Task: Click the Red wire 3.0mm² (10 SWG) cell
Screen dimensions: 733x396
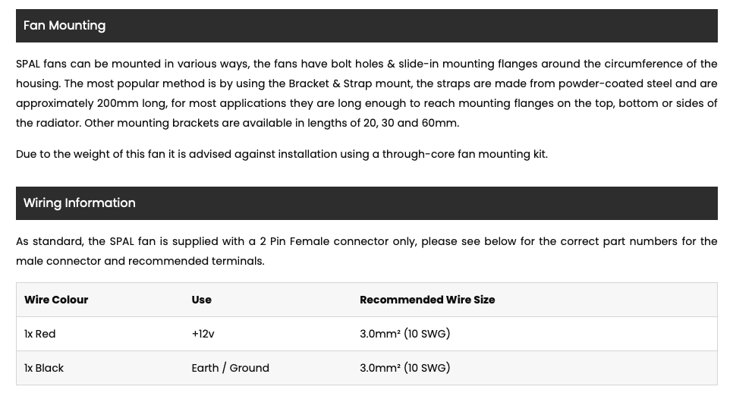Action: [405, 334]
